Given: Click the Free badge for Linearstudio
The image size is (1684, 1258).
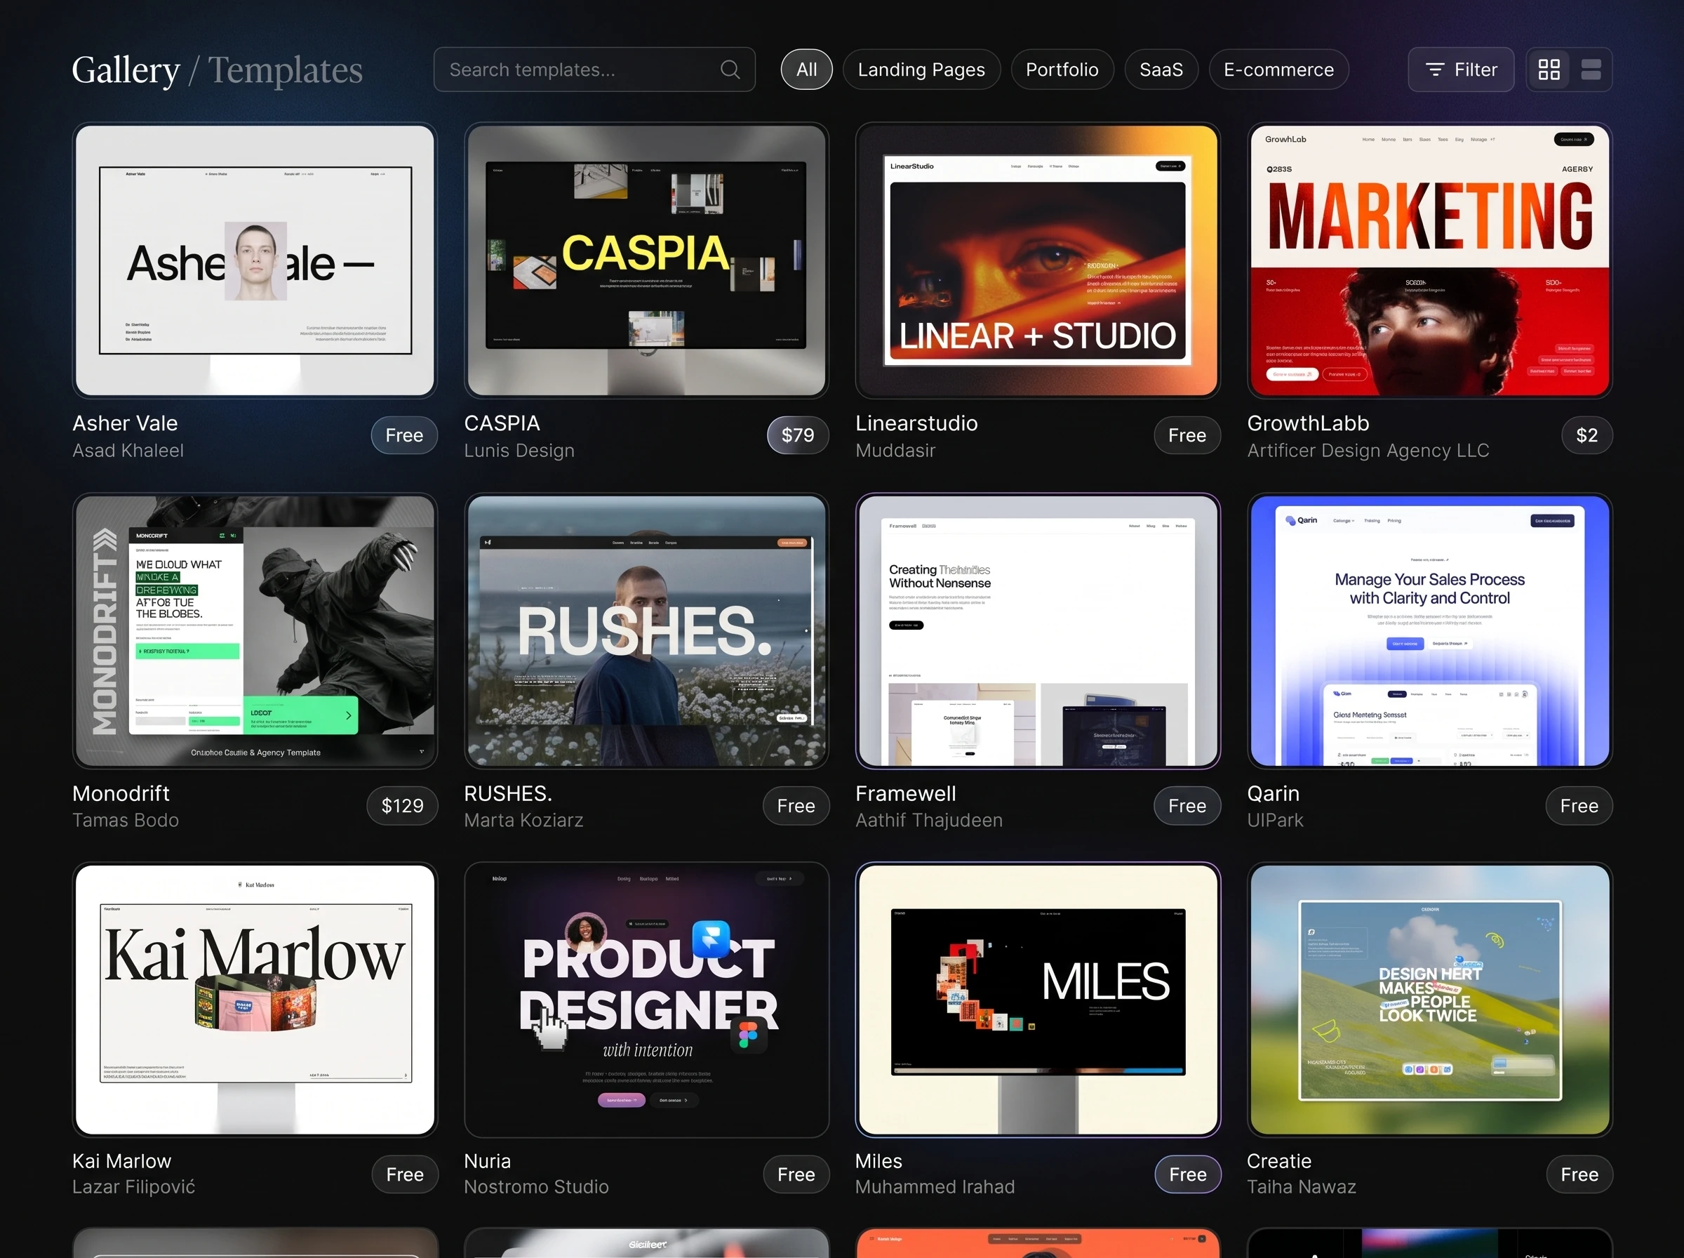Looking at the screenshot, I should 1187,435.
